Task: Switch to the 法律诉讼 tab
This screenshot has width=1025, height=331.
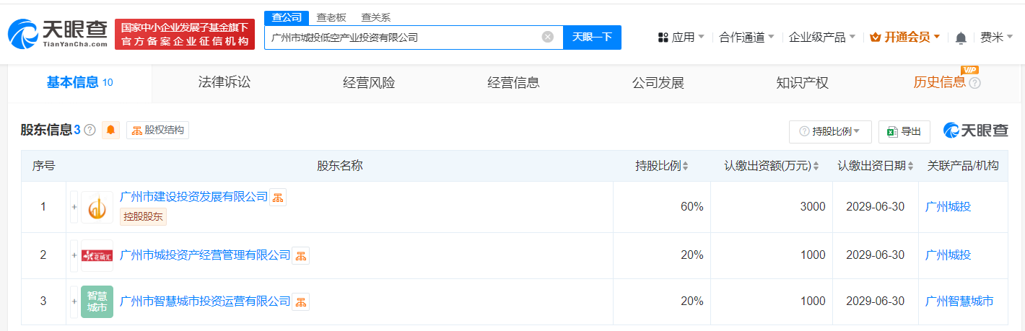Action: [x=224, y=83]
